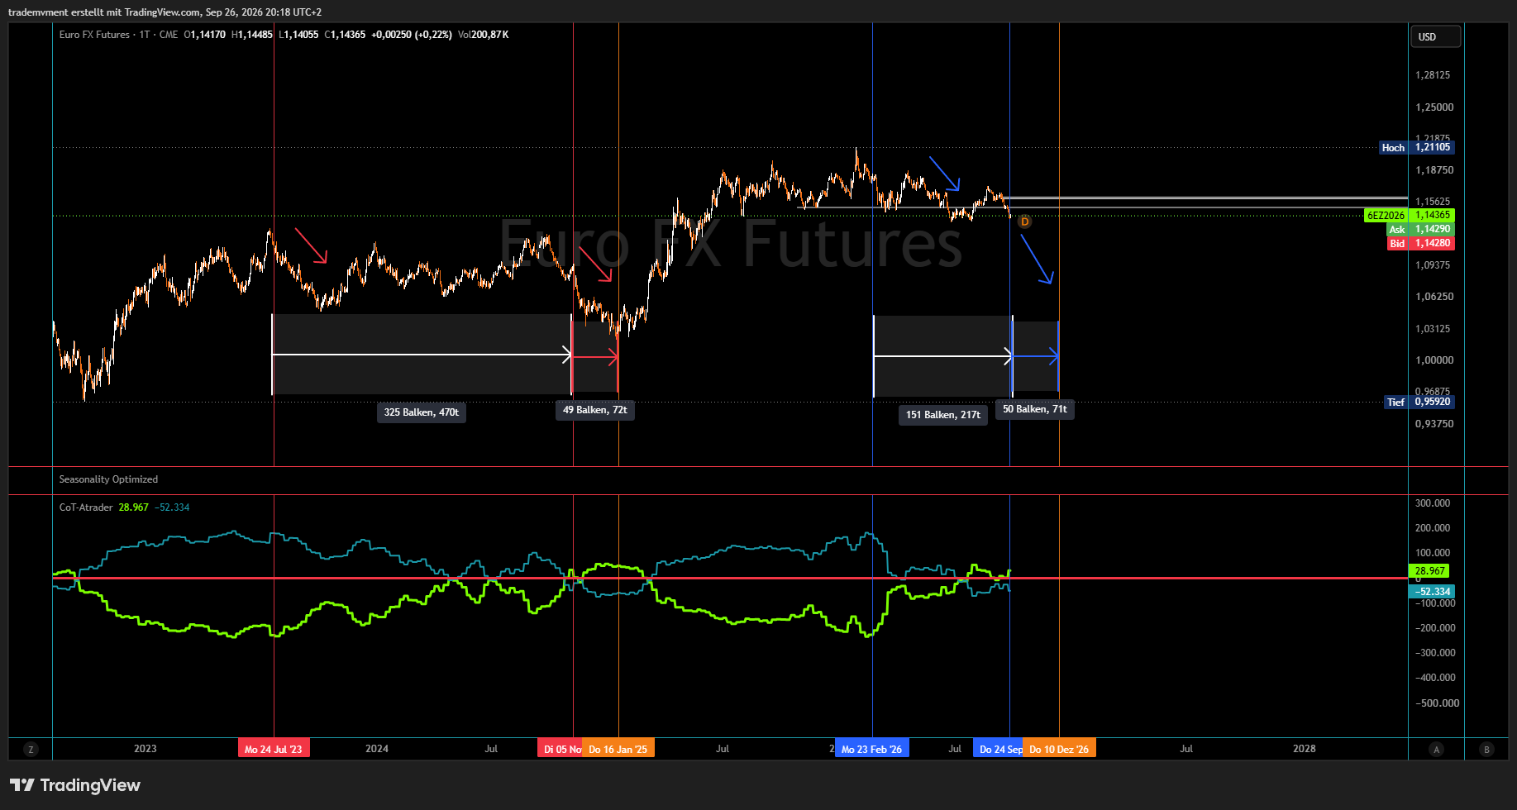Click the 'Do 10 Dez '26' date marker
This screenshot has height=810, width=1517.
pos(1059,749)
